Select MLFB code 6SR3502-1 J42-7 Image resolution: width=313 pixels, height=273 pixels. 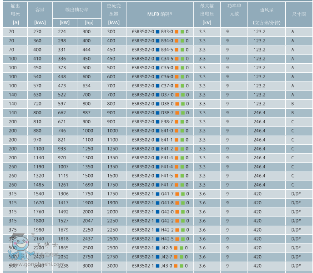[x=160, y=257]
